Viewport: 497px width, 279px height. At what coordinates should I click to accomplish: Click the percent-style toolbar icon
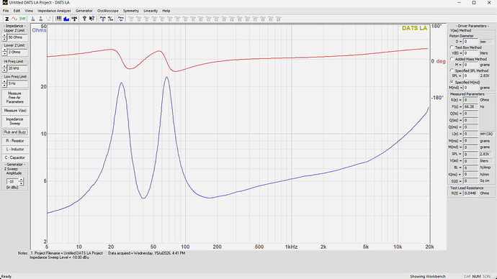coord(110,19)
